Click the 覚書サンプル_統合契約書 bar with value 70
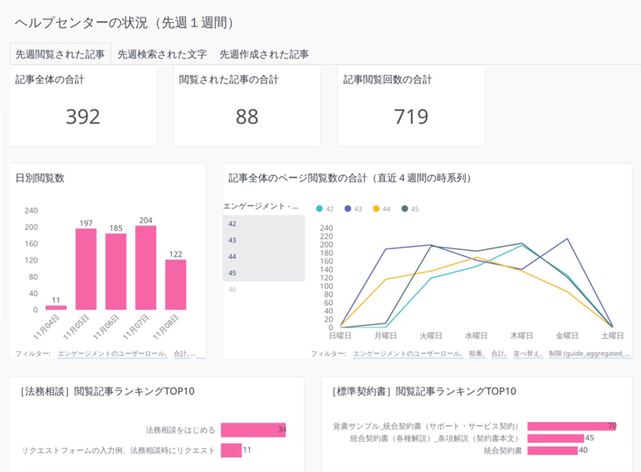This screenshot has height=472, width=641. coord(572,426)
